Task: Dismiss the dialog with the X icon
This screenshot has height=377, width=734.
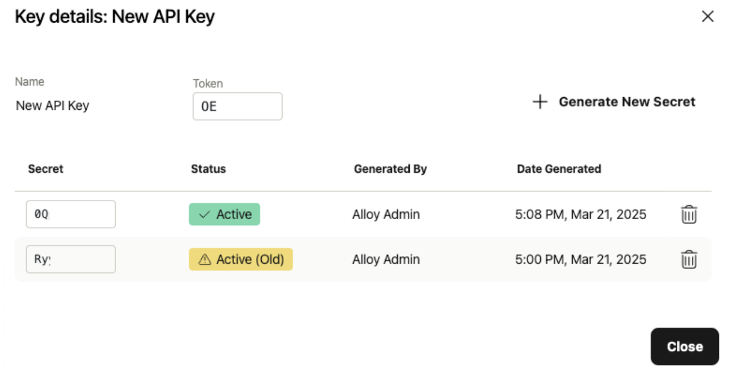Action: 707,17
